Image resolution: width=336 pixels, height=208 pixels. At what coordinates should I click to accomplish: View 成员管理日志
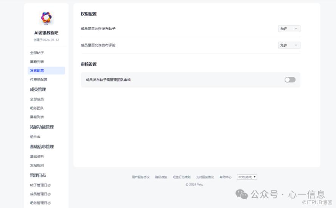pyautogui.click(x=40, y=194)
